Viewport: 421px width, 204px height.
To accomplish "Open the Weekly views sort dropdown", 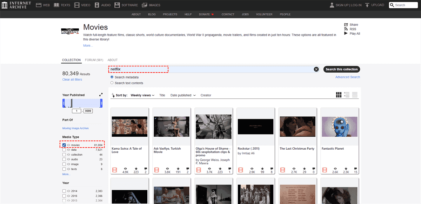I will pyautogui.click(x=142, y=95).
